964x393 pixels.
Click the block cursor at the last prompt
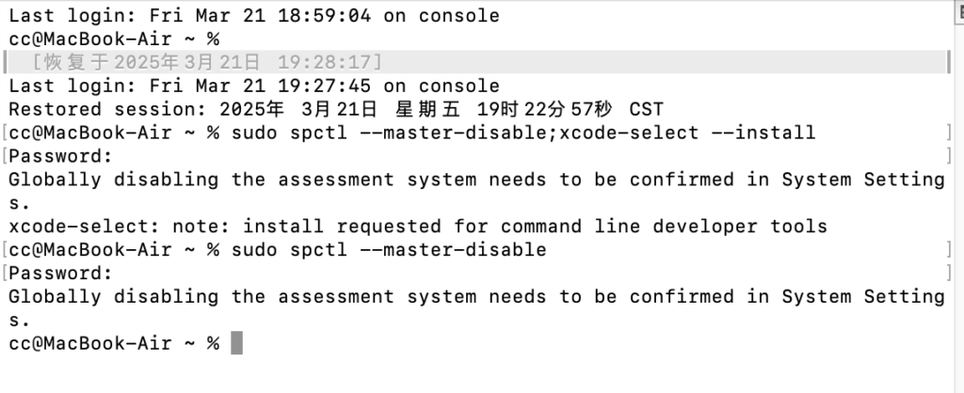point(236,343)
